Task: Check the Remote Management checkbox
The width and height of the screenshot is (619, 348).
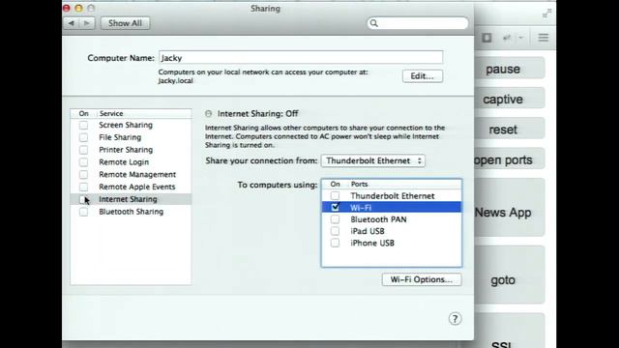Action: coord(84,174)
